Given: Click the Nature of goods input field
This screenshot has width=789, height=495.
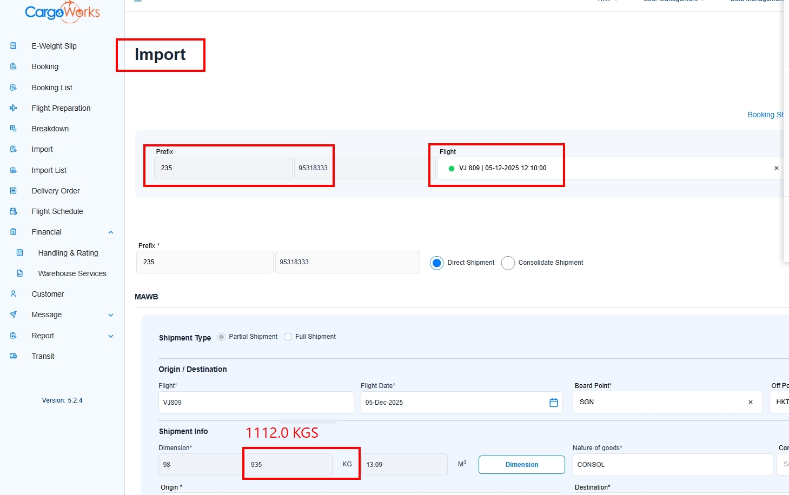Looking at the screenshot, I should [672, 465].
